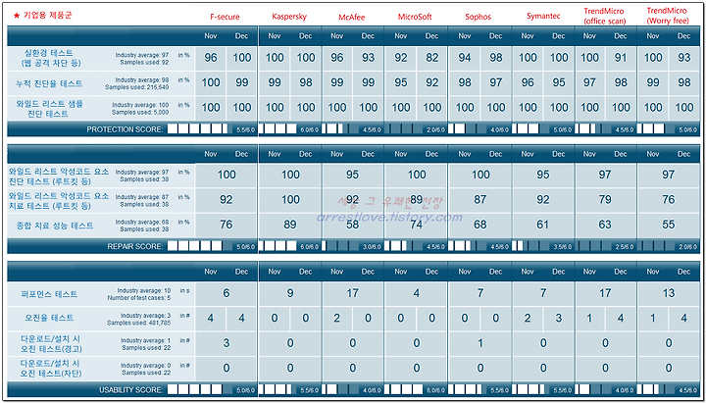
Task: Select the TrendMicro (Worry free) header
Action: 667,16
